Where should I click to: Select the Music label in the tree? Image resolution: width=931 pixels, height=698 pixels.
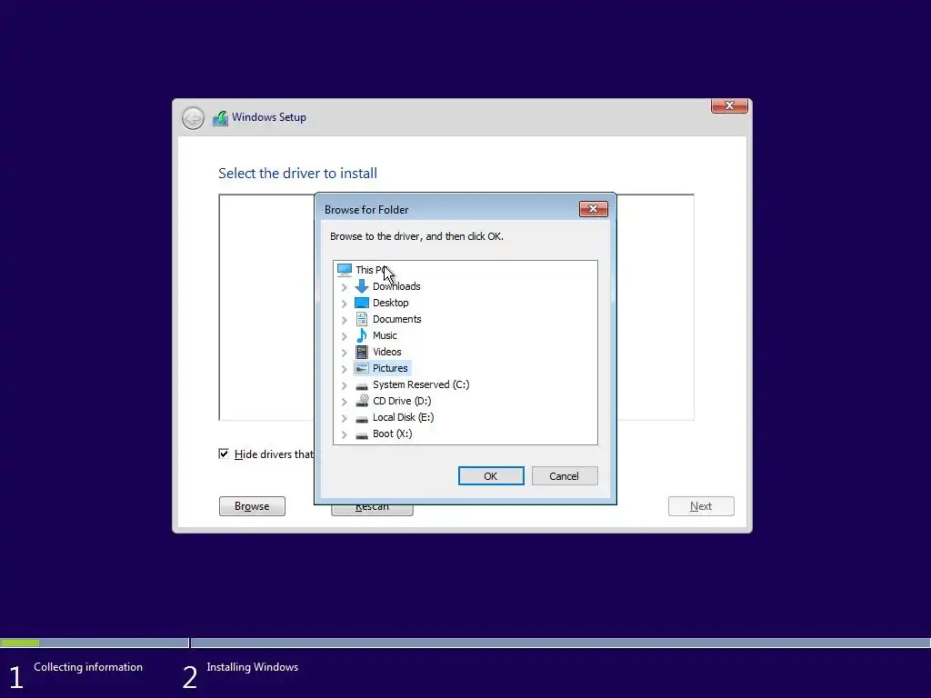pyautogui.click(x=385, y=335)
